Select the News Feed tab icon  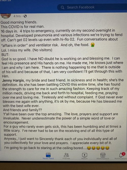[48, 155]
